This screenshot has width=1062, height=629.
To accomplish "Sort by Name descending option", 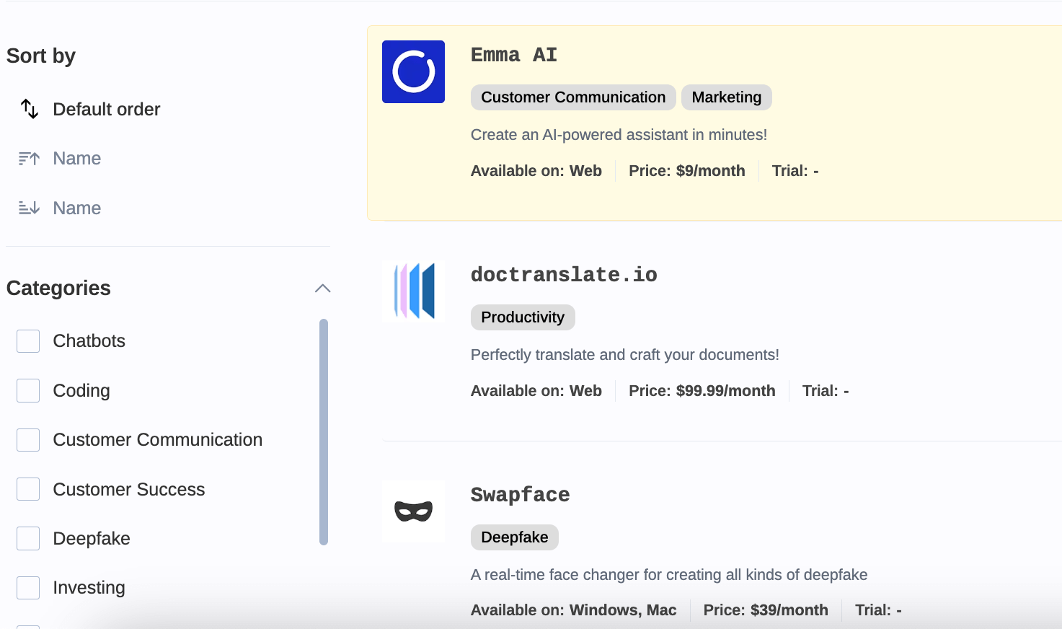I will tap(77, 208).
